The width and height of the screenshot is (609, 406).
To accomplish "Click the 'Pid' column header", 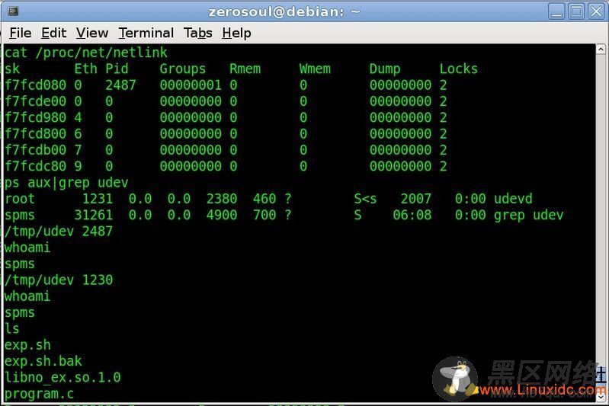I will pos(117,69).
